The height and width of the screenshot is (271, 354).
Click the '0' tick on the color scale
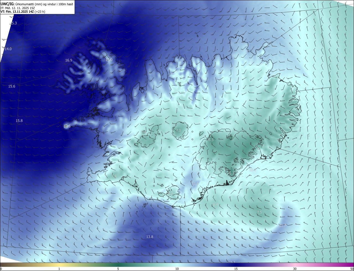point(1,269)
